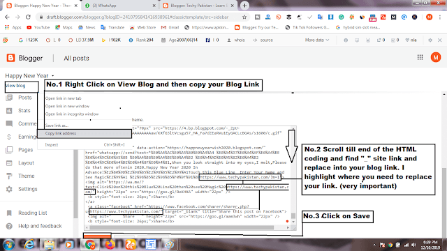Open the Translate bookmark
The height and width of the screenshot is (251, 447).
(x=112, y=28)
